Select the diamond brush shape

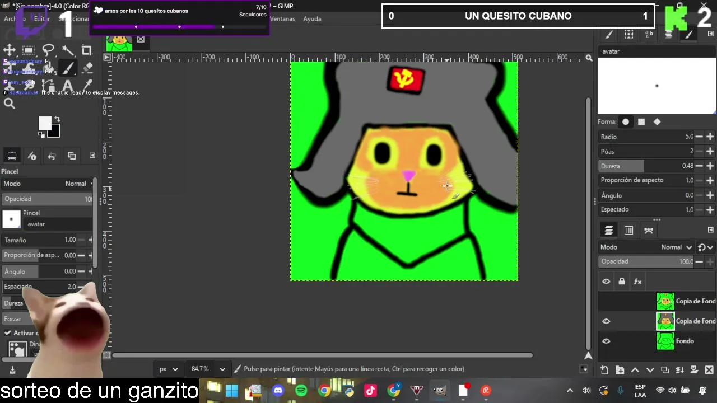[657, 121]
